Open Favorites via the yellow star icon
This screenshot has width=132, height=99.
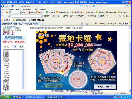tap(2, 20)
